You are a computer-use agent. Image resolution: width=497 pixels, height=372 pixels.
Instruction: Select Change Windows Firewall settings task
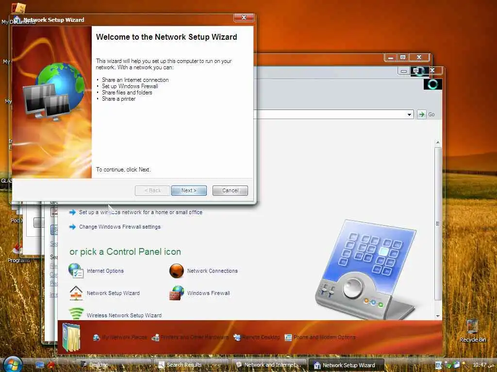pyautogui.click(x=120, y=227)
